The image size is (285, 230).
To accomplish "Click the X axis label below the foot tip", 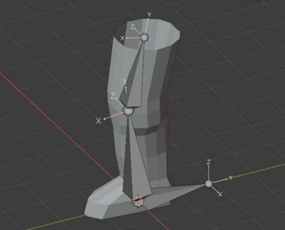I will point(220,194).
